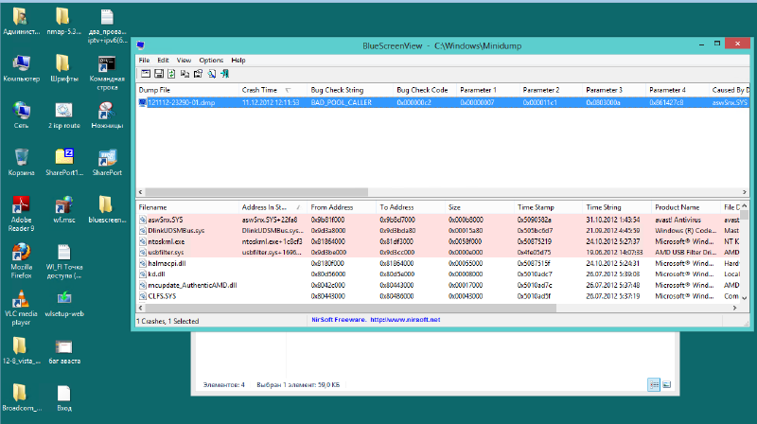
Task: Select the Adobe Reader 9 desktop icon
Action: click(x=21, y=214)
